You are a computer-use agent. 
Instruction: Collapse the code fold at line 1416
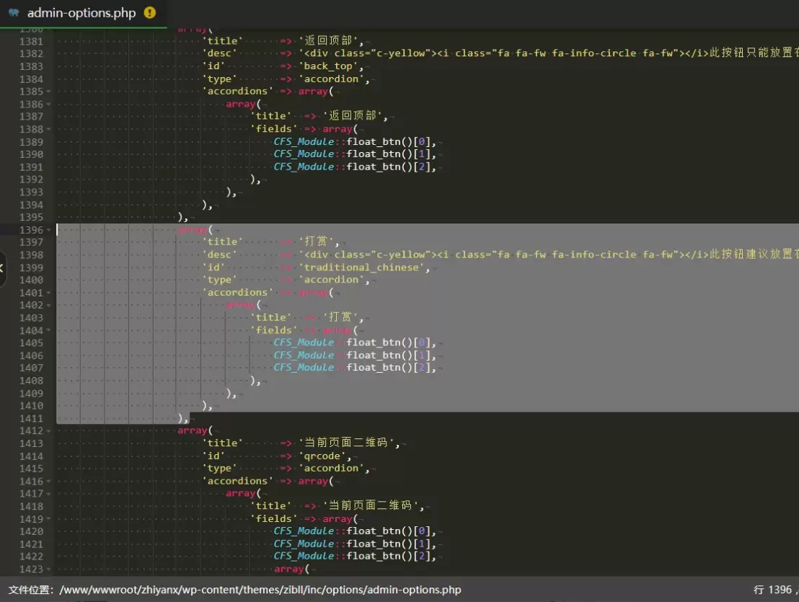pos(48,482)
